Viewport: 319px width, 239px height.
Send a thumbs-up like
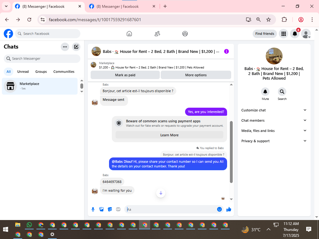coord(229,209)
